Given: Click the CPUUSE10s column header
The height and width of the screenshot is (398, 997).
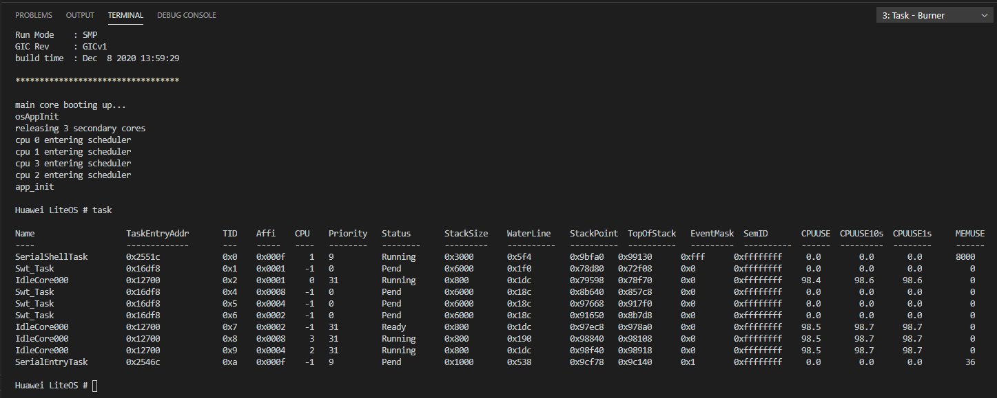Looking at the screenshot, I should tap(861, 234).
